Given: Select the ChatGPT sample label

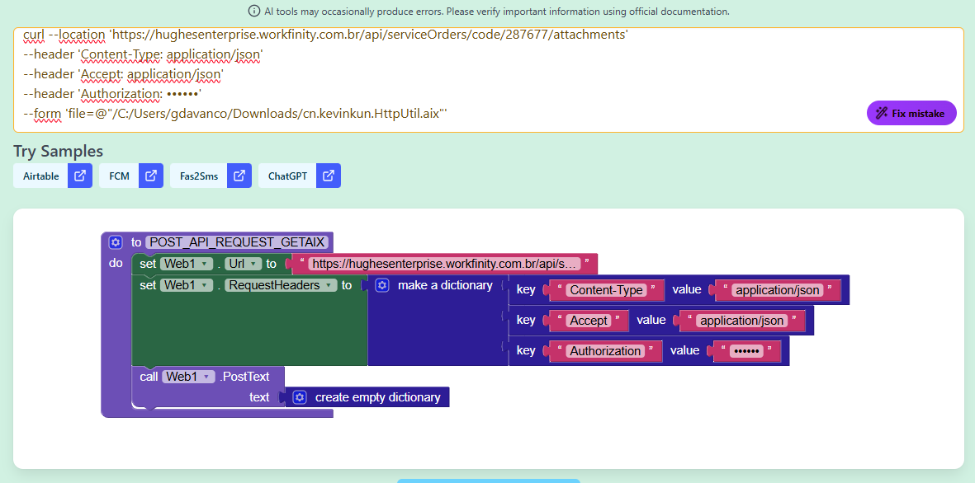Looking at the screenshot, I should (x=287, y=176).
